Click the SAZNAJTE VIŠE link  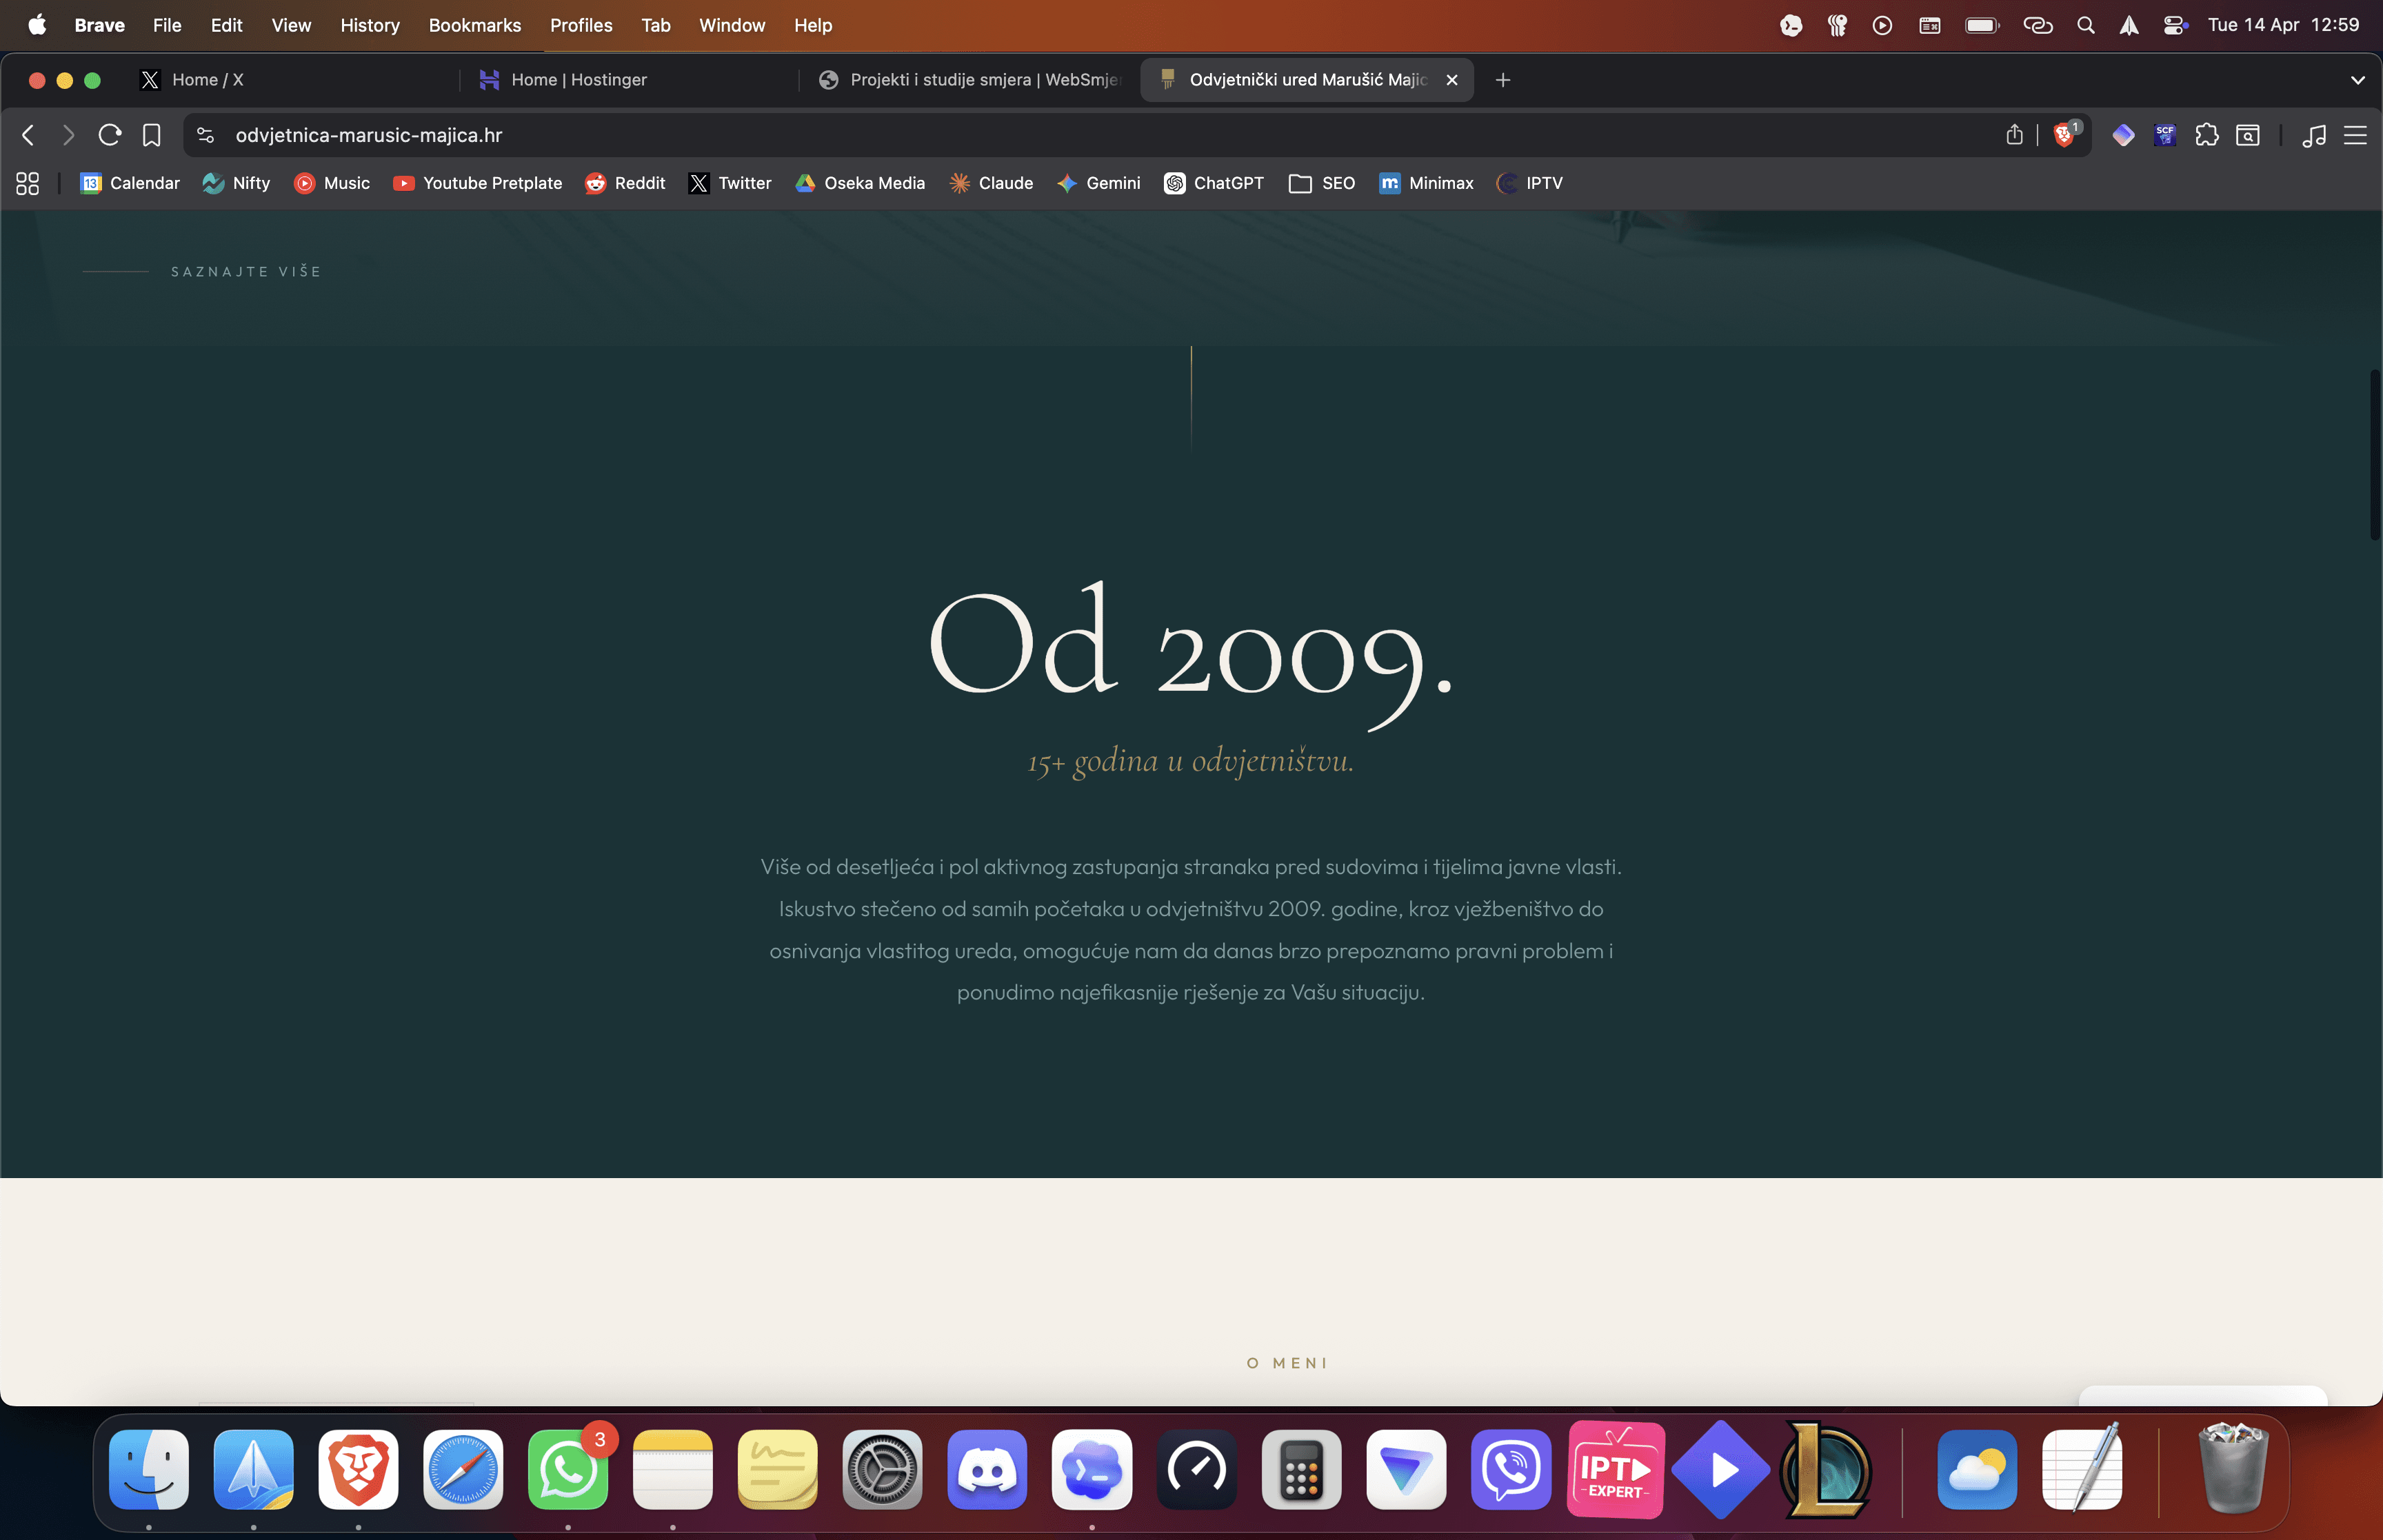click(246, 271)
